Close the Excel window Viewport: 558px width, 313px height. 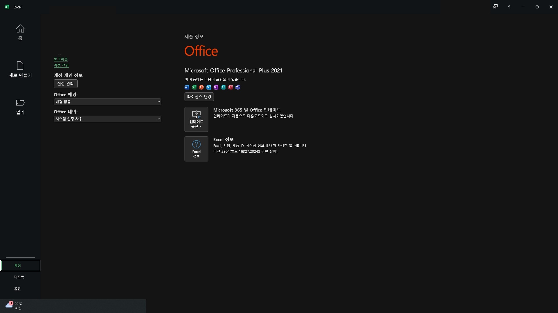click(551, 7)
